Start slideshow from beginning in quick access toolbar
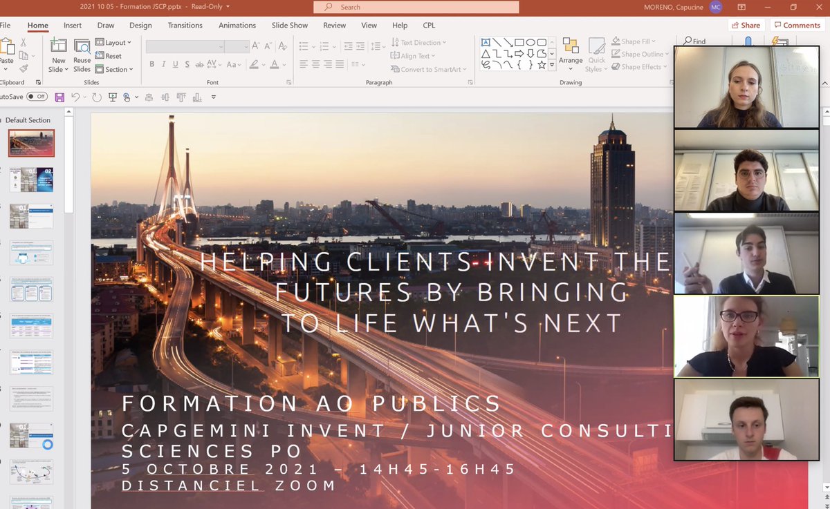Image resolution: width=830 pixels, height=509 pixels. coord(113,97)
